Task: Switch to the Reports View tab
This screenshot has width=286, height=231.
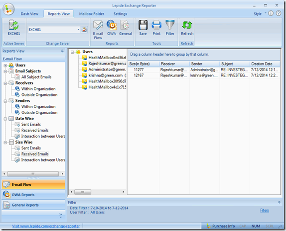Action: [59, 14]
